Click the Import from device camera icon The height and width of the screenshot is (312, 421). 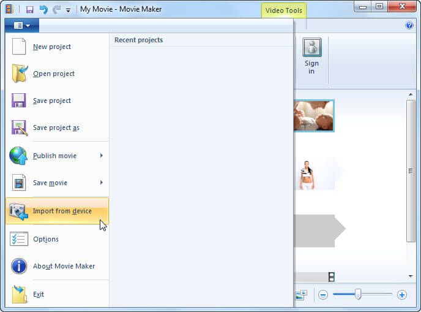coord(18,211)
